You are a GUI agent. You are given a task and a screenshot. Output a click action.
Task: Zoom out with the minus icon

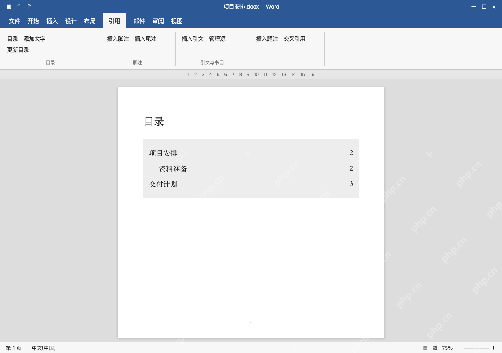pos(460,348)
